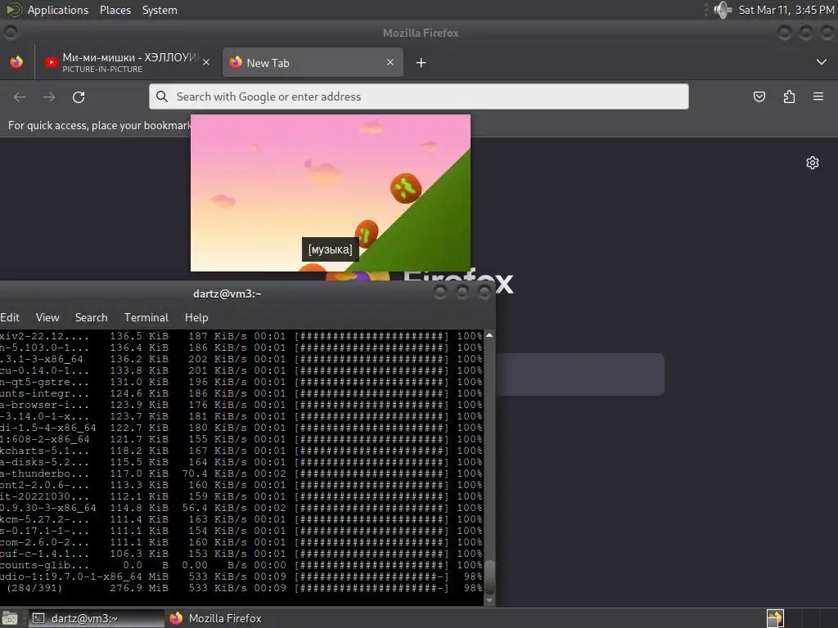Open Save to Pocket icon
Screen dimensions: 838x628
[x=759, y=96]
